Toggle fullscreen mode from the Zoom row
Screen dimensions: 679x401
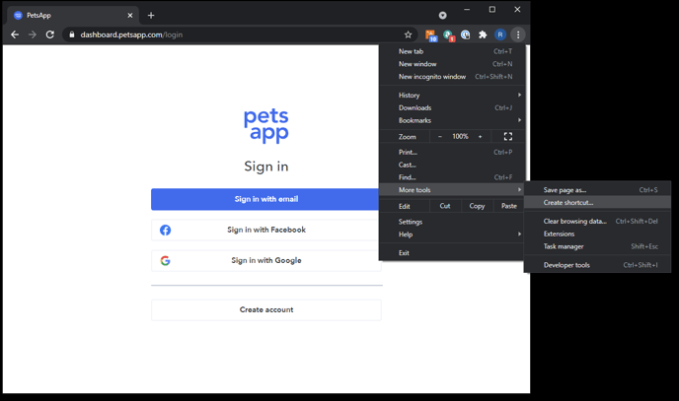508,137
